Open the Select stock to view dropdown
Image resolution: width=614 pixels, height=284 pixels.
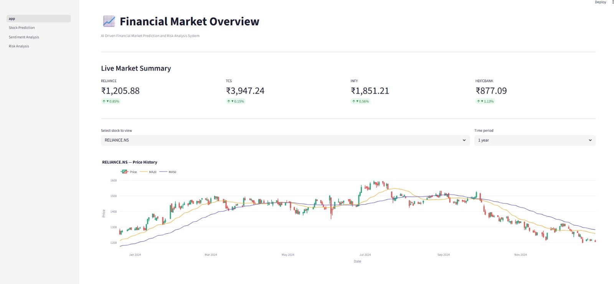pyautogui.click(x=285, y=140)
